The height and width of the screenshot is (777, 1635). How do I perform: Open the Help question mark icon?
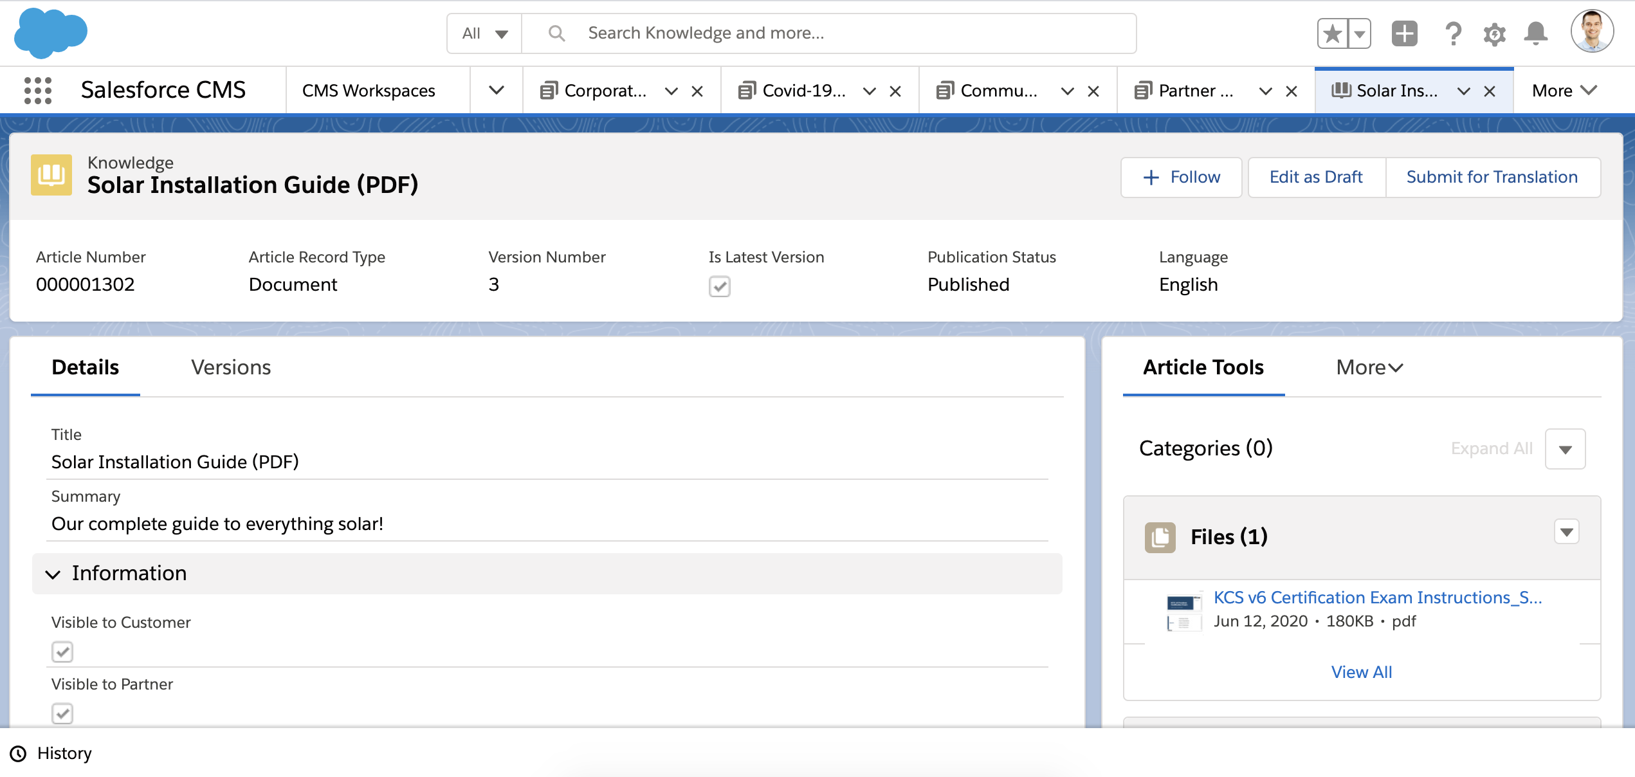[x=1452, y=33]
